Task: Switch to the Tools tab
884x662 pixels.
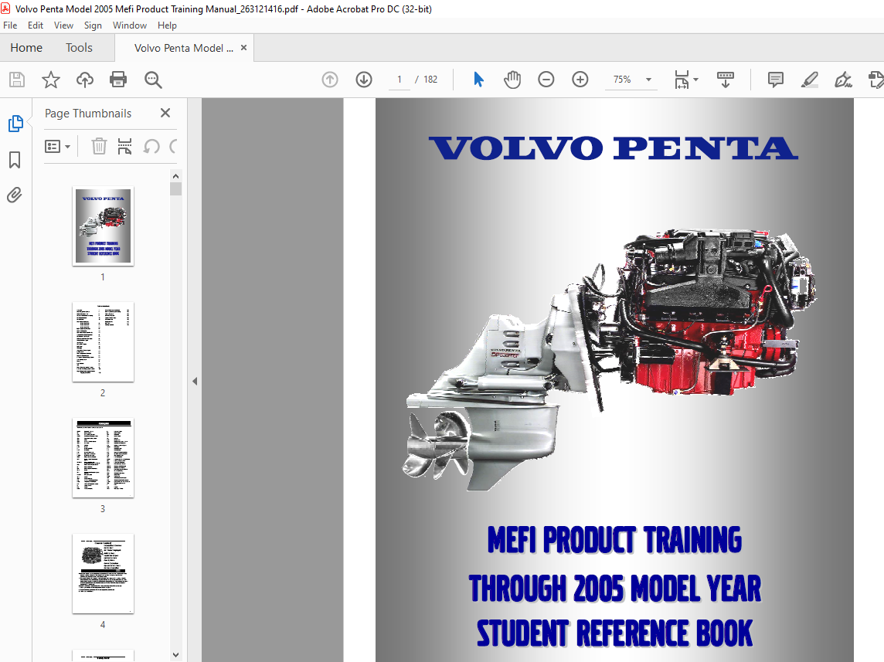Action: (79, 48)
